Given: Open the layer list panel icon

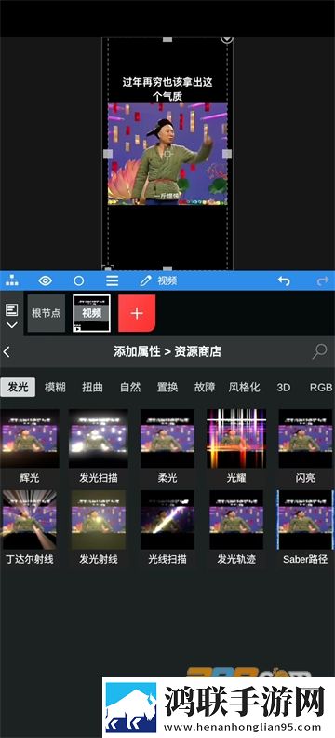Looking at the screenshot, I should tap(12, 309).
